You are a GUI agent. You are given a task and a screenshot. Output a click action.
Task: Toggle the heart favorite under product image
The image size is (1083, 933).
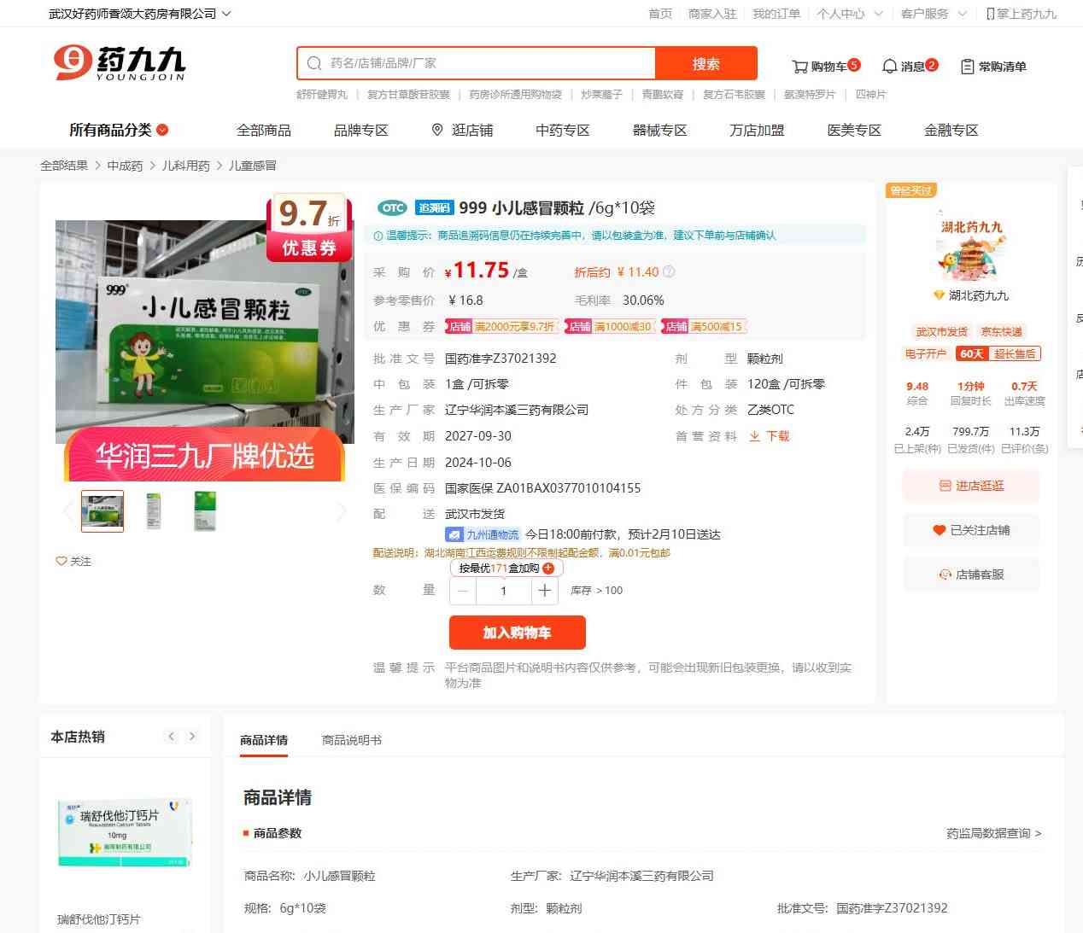(61, 562)
